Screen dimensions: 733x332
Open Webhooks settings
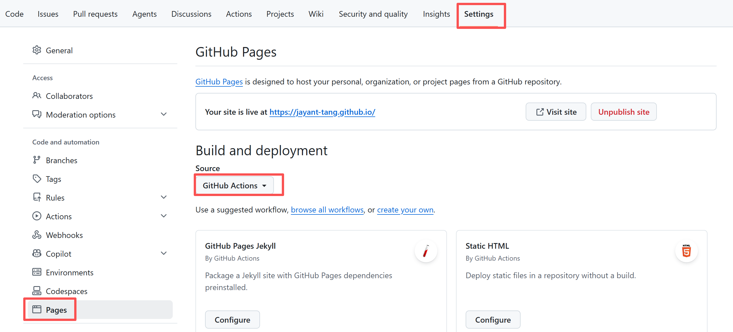click(100, 235)
